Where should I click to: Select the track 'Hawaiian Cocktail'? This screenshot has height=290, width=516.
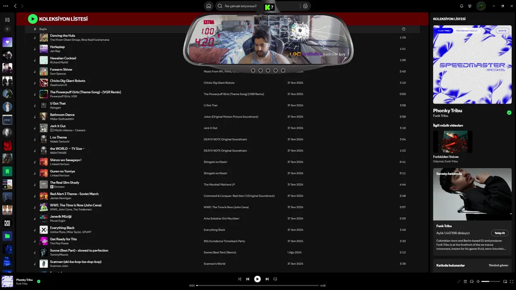(x=63, y=58)
